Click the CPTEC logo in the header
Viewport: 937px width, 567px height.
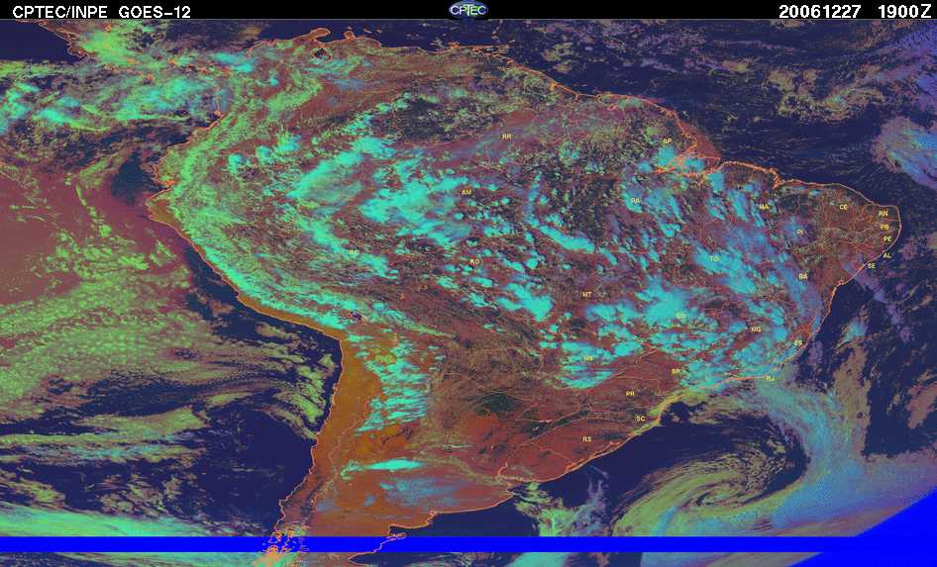coord(468,10)
